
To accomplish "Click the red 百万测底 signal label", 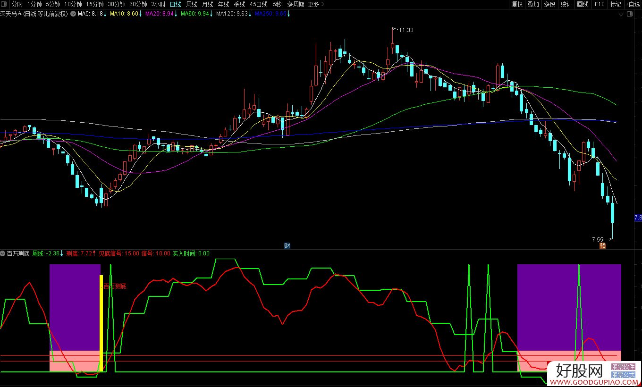I will click(115, 286).
